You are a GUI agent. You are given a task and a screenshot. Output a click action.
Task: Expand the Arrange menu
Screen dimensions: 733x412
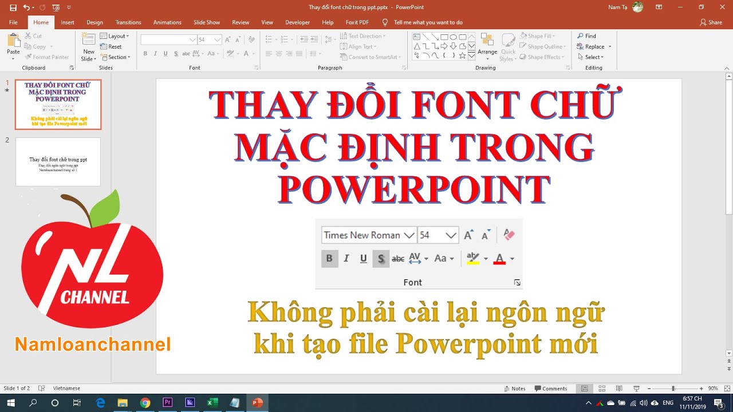coord(487,47)
